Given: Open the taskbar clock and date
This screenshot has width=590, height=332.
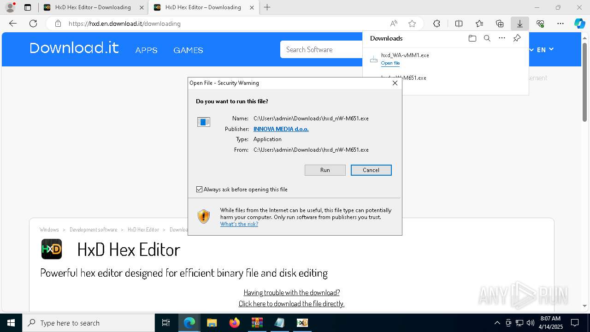Looking at the screenshot, I should (x=551, y=323).
